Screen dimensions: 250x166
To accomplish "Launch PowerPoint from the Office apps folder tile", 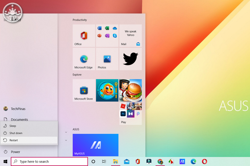I will [99, 35].
